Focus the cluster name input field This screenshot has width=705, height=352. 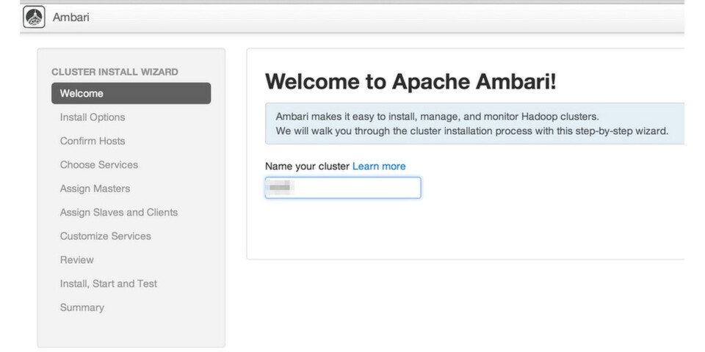click(343, 188)
